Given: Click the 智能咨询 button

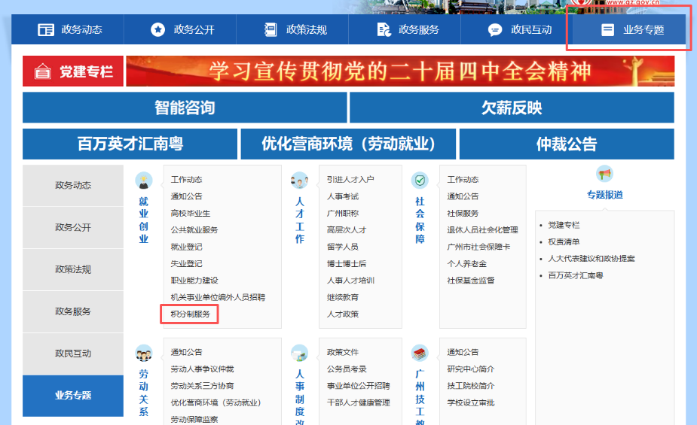Looking at the screenshot, I should (185, 108).
